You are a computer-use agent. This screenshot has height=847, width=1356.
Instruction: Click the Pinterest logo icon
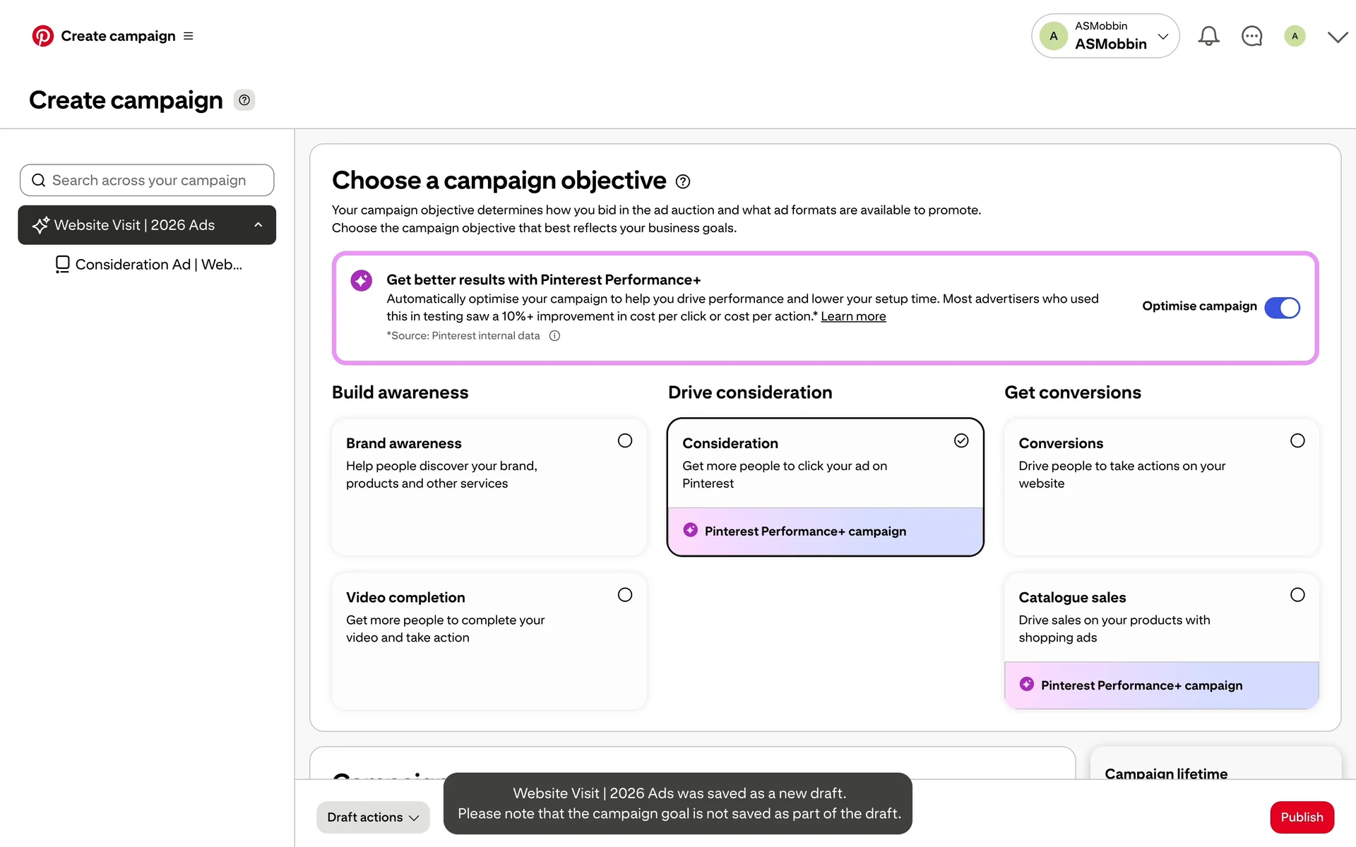(x=42, y=36)
